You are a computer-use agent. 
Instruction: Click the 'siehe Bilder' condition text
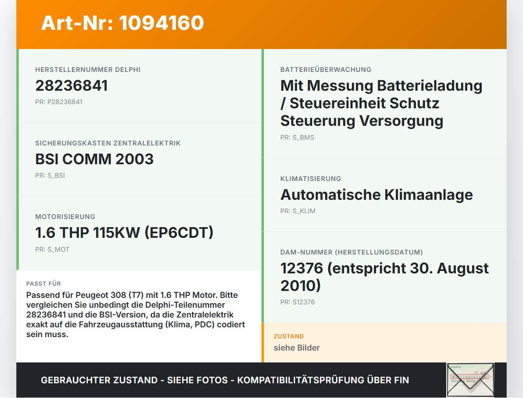click(x=297, y=348)
